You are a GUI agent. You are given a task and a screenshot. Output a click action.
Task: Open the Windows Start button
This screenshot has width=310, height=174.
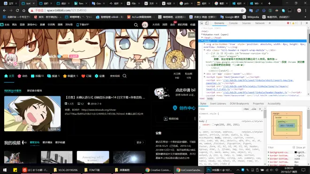[x=5, y=170]
